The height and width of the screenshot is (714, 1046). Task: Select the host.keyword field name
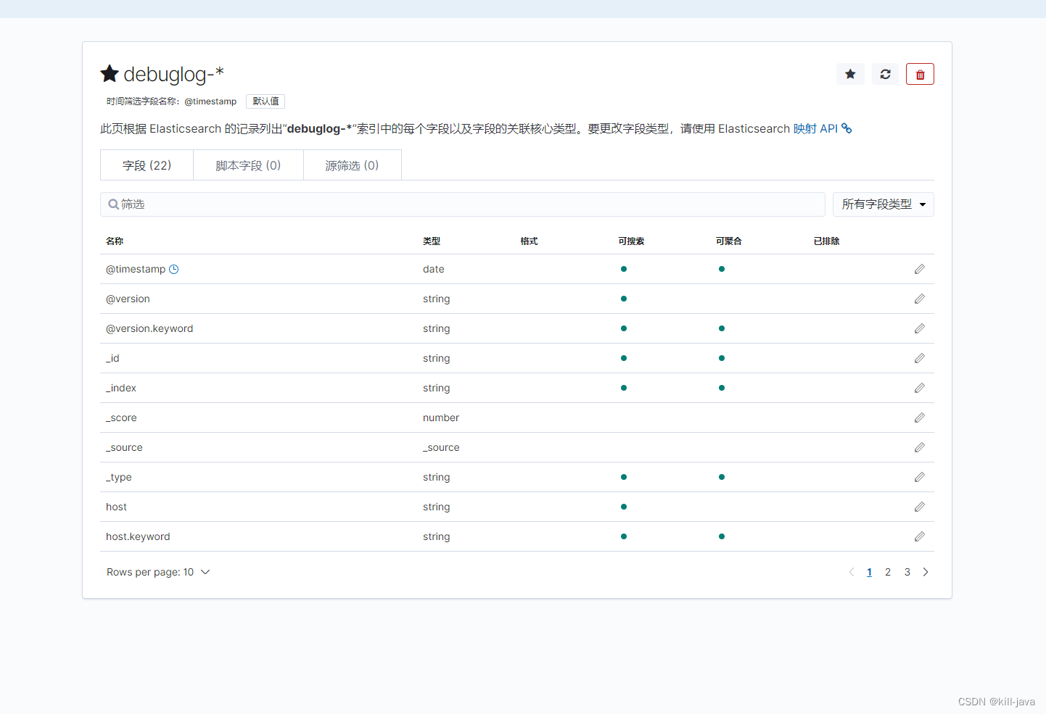pos(138,536)
